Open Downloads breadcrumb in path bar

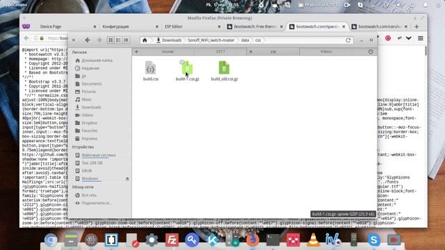169,40
